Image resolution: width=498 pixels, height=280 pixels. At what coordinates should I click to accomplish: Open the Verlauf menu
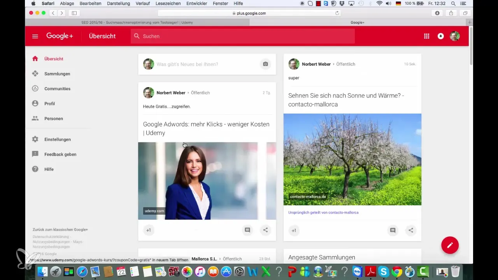pos(142,3)
